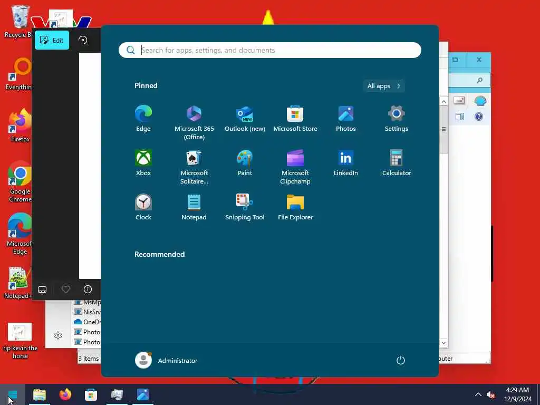Open Firefox desktop shortcut
540x405 pixels.
pyautogui.click(x=20, y=126)
